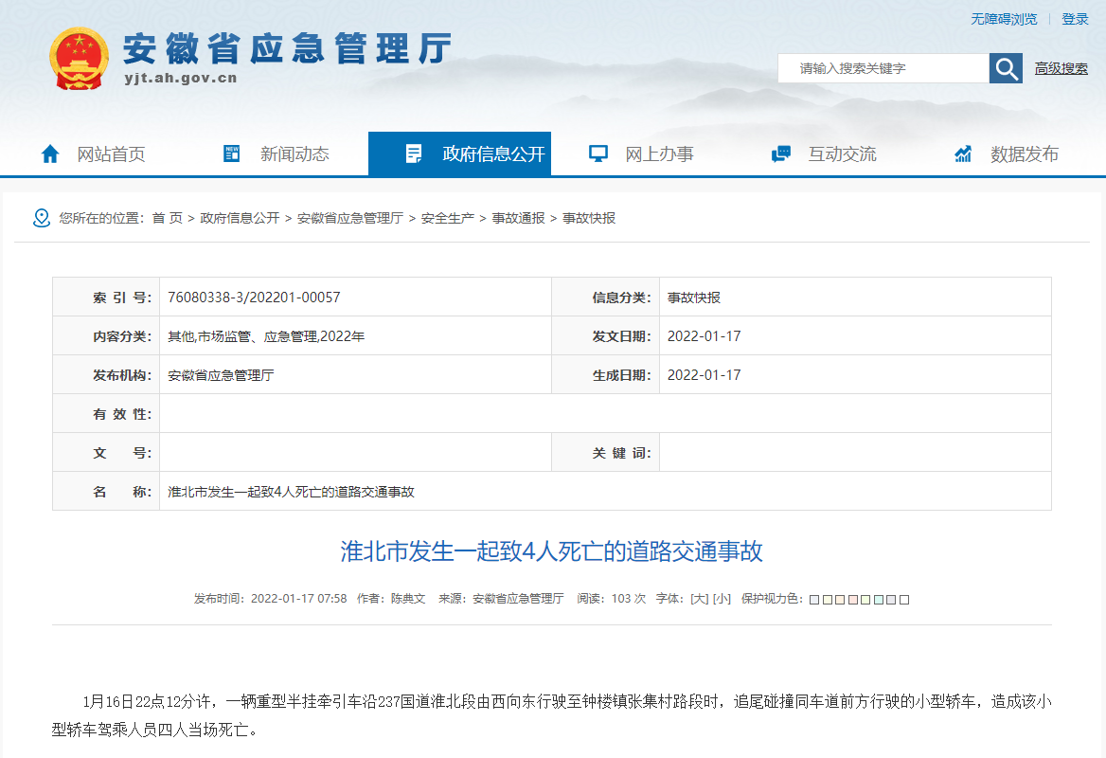Open the 新闻动态 navigation tab
Image resolution: width=1106 pixels, height=758 pixels.
point(294,153)
